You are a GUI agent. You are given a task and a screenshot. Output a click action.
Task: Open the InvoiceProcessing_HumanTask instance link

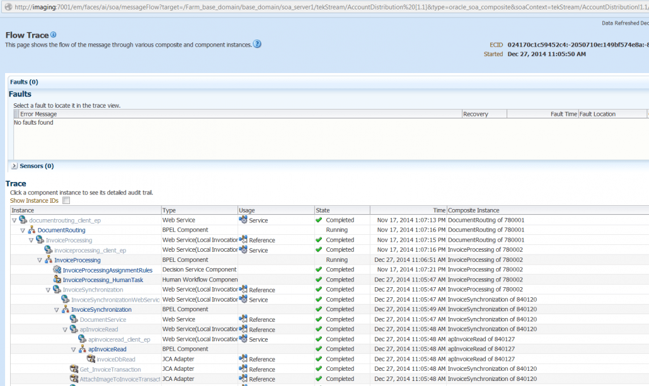[103, 280]
